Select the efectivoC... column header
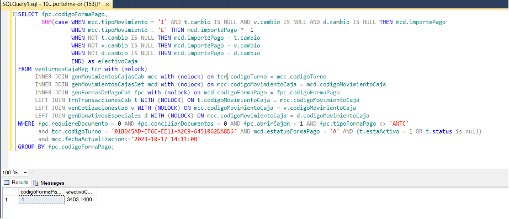This screenshot has width=509, height=219. [81, 192]
